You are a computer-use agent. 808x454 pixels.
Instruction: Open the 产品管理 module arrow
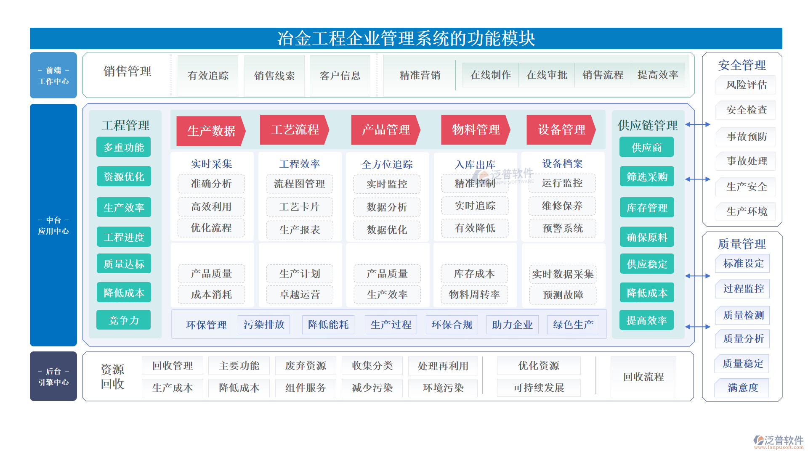(385, 130)
